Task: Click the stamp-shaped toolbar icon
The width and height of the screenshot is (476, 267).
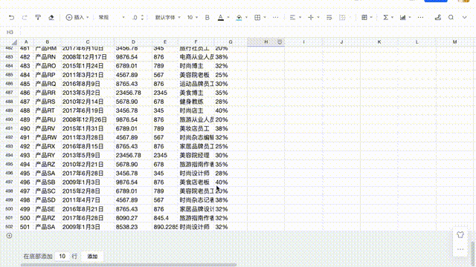Action: pos(438,18)
